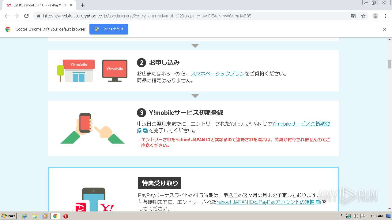Viewport: 392px width, 220px height.
Task: Open Yahoo! JAPAN IDとPayPayアカウントの連携 link
Action: 265,202
